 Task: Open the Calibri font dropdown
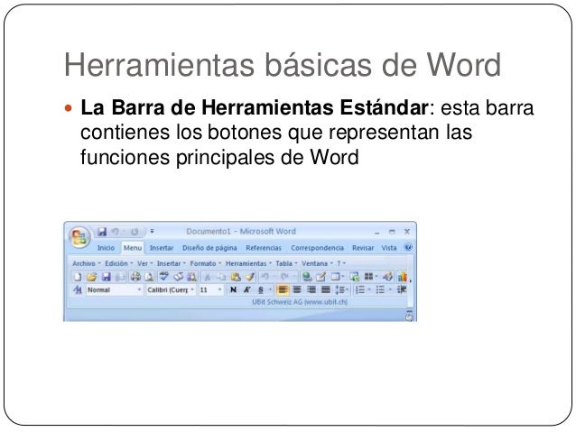coord(192,290)
